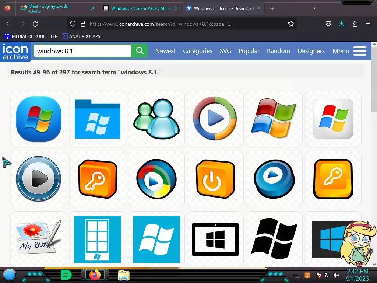Open the white square Windows flag icon
Image resolution: width=377 pixels, height=283 pixels.
(333, 119)
